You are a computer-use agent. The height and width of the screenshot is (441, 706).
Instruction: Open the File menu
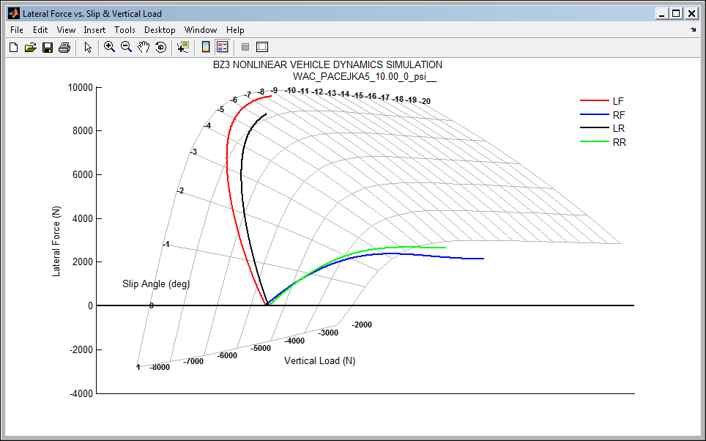pos(17,30)
